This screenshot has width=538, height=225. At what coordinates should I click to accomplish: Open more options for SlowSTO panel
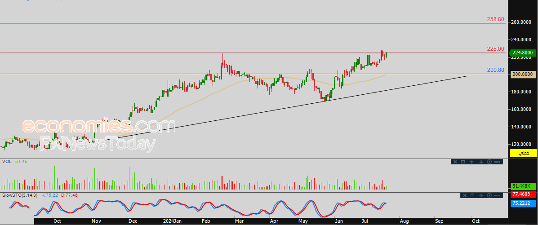497,195
